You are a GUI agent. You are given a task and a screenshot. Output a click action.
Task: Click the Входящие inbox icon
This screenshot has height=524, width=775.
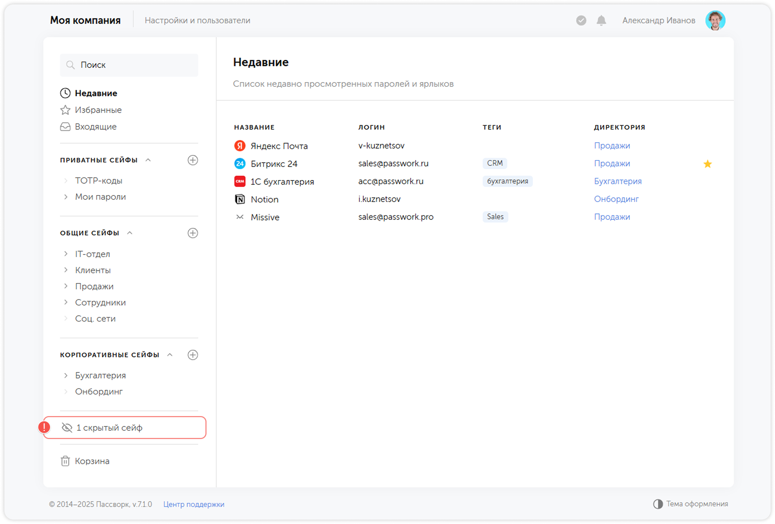coord(65,127)
